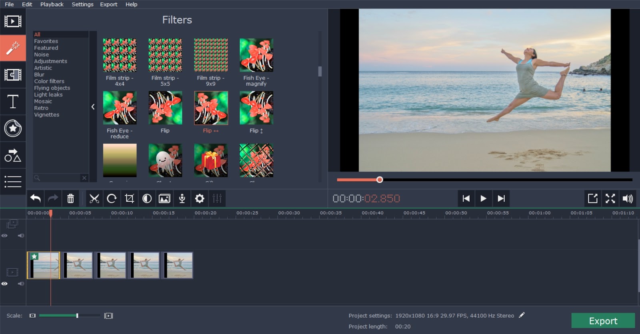Viewport: 640px width, 334px height.
Task: Click the Rotate clip icon
Action: coord(112,198)
